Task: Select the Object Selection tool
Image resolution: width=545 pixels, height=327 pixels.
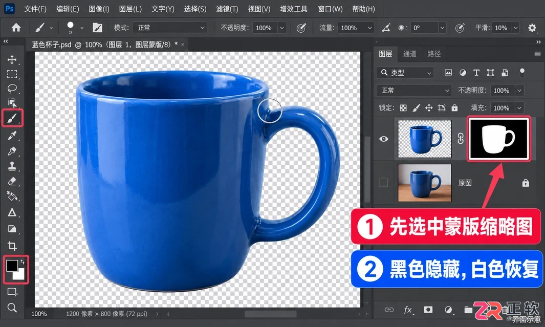Action: 12,103
